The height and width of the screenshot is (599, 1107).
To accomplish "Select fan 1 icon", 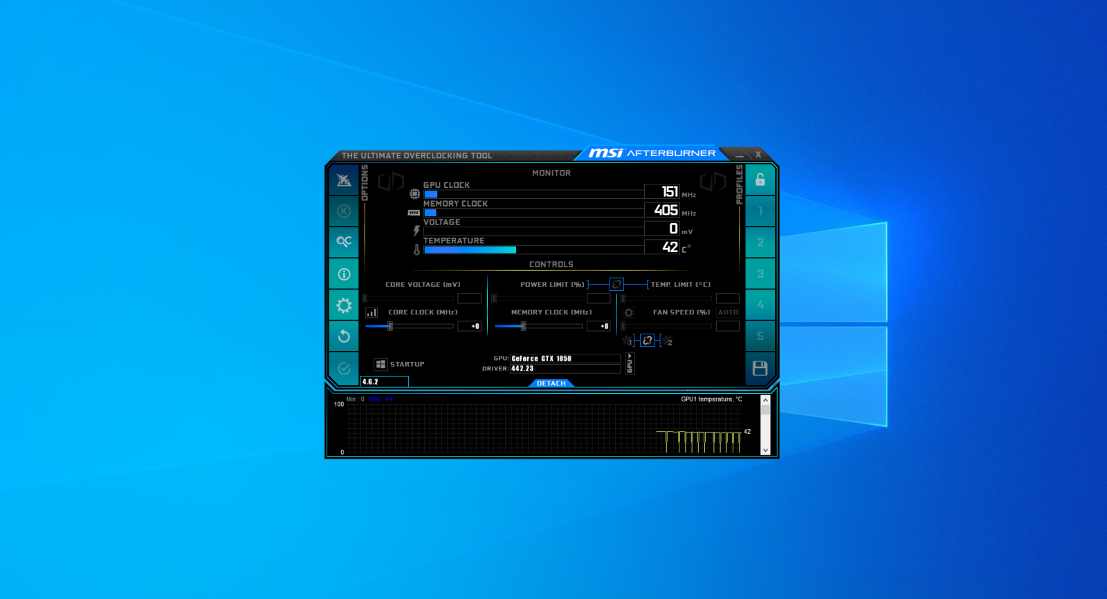I will pos(628,341).
